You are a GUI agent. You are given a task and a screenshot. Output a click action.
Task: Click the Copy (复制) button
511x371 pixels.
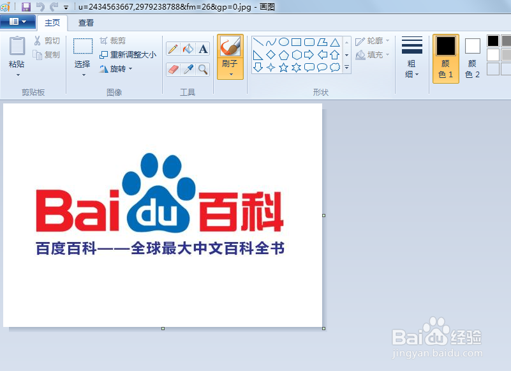coord(47,55)
